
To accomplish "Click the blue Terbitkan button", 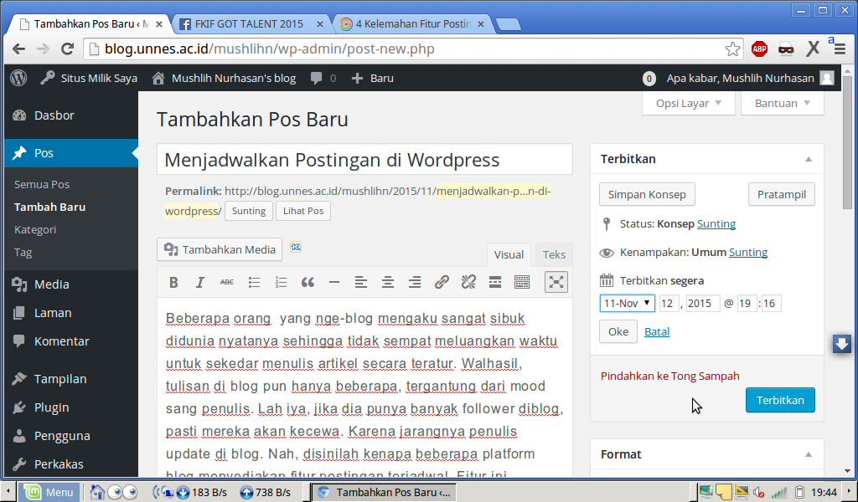I will pos(780,400).
